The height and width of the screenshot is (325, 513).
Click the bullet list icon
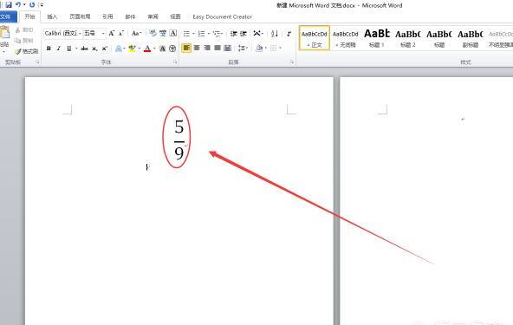point(186,34)
